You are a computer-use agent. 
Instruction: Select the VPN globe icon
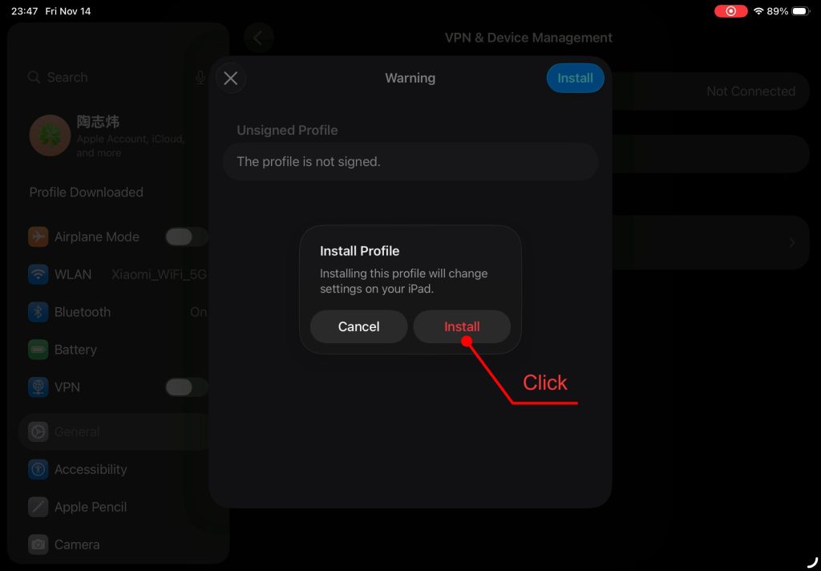(x=38, y=387)
